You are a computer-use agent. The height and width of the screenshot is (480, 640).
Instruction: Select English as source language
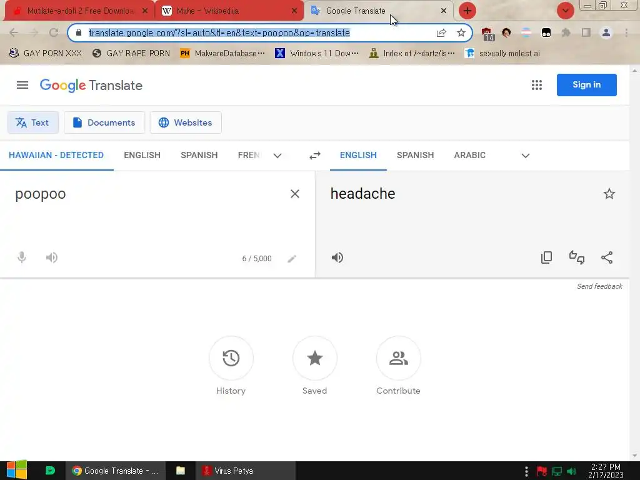pos(142,155)
